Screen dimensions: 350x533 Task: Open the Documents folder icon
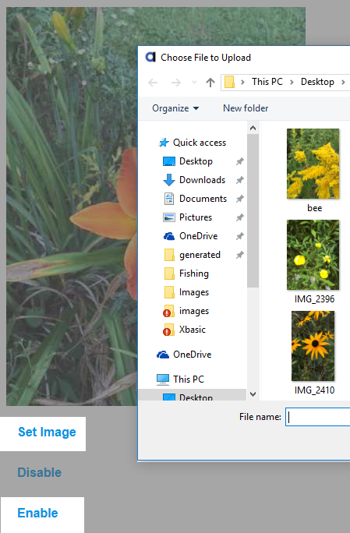click(x=169, y=199)
